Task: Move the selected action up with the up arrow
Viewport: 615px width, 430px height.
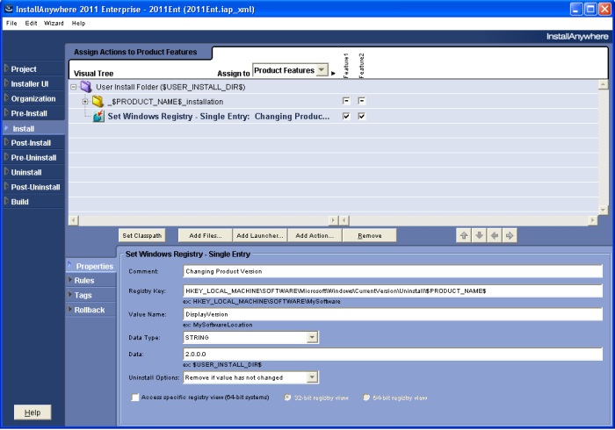Action: click(x=464, y=236)
